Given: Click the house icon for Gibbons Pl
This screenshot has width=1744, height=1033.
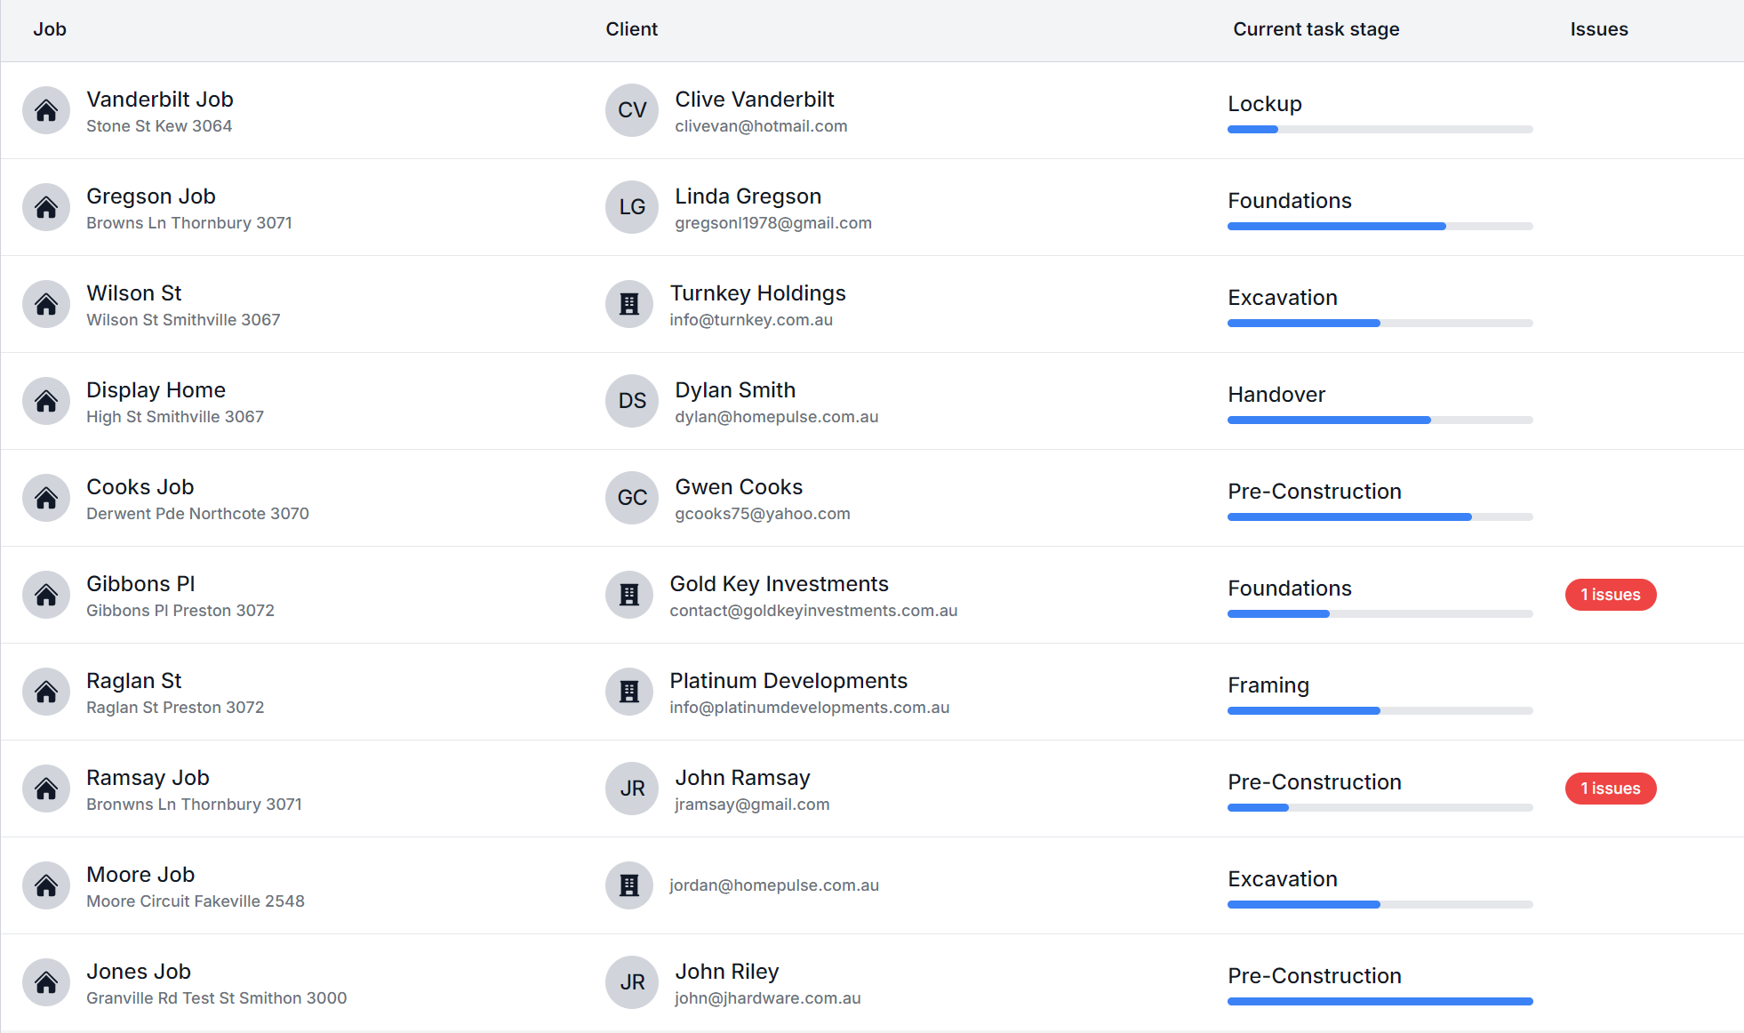Looking at the screenshot, I should 46,595.
